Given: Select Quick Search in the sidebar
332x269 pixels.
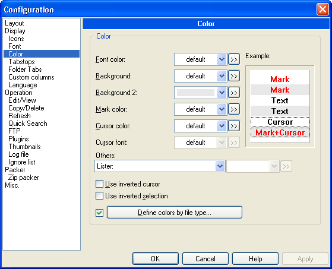Looking at the screenshot, I should tap(28, 124).
